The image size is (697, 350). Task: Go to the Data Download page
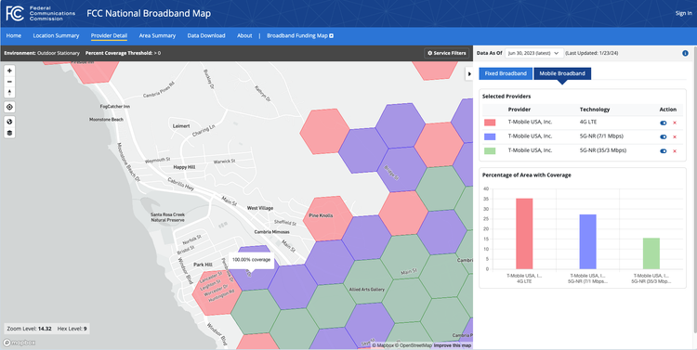click(x=206, y=35)
